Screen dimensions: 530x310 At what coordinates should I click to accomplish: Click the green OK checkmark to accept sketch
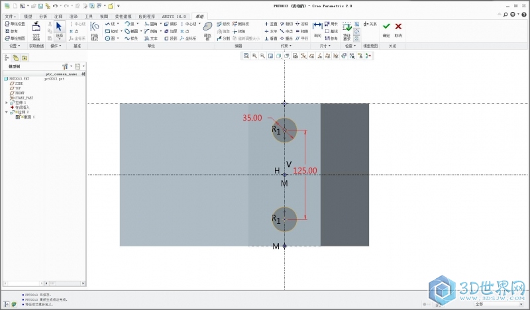click(x=386, y=26)
